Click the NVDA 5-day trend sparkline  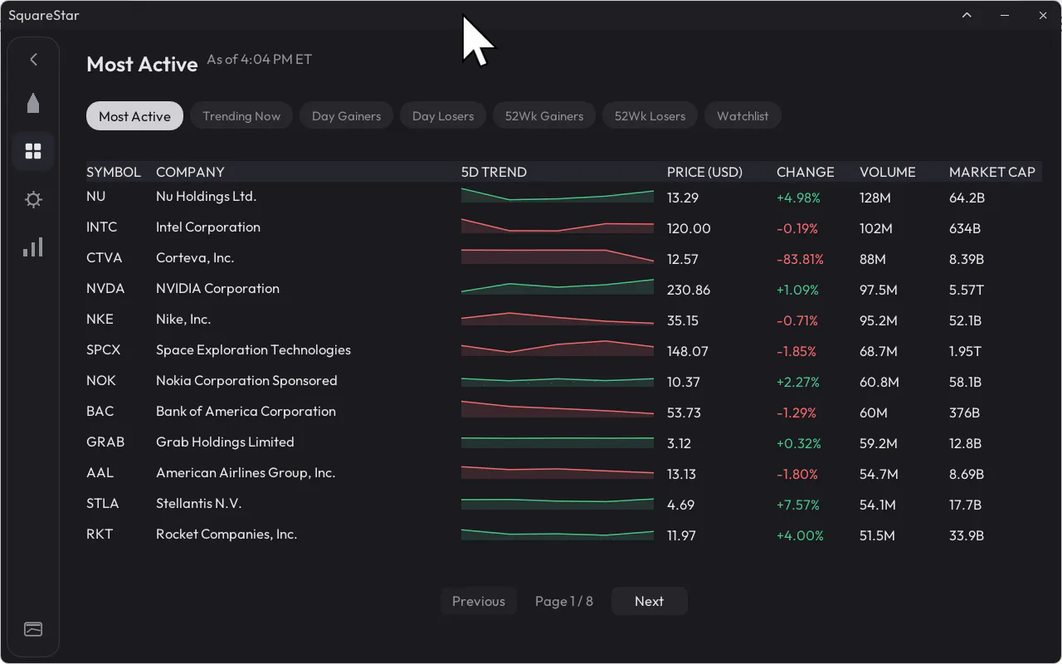click(558, 286)
